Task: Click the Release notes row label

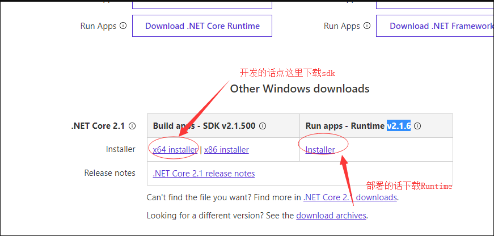Action: click(109, 173)
